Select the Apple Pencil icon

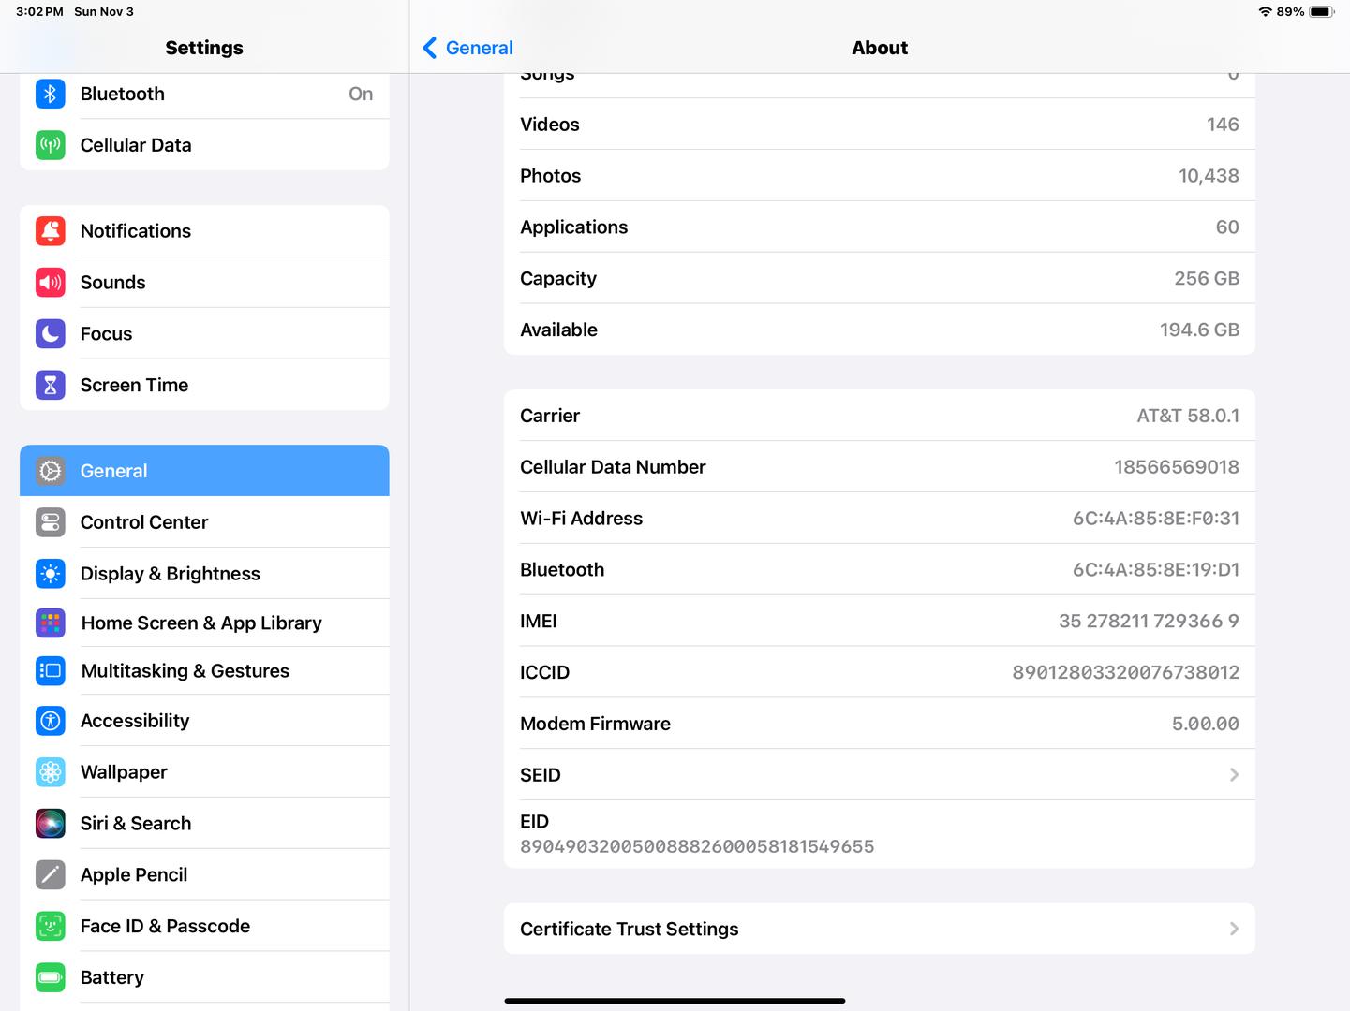point(51,875)
